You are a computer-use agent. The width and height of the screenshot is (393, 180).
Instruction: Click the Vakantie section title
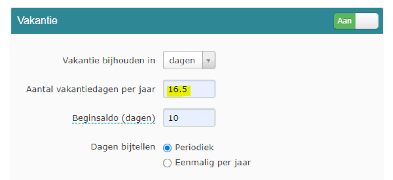click(37, 20)
